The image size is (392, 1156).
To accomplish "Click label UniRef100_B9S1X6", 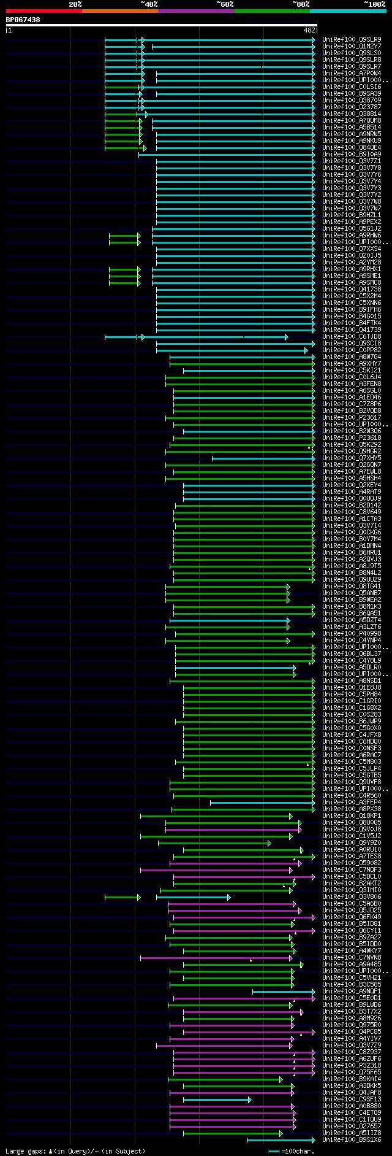I will (x=352, y=1139).
